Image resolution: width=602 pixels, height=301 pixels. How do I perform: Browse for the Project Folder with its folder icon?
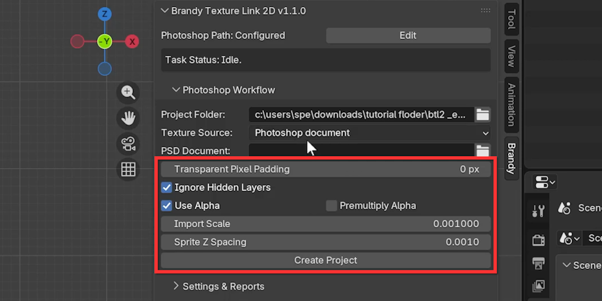pos(483,114)
